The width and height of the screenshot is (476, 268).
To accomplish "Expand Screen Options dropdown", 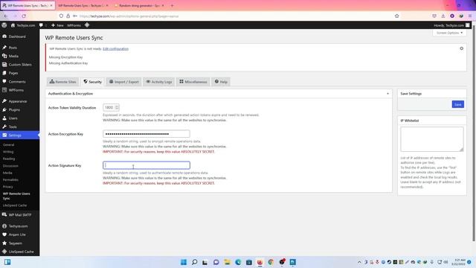I will (x=449, y=33).
